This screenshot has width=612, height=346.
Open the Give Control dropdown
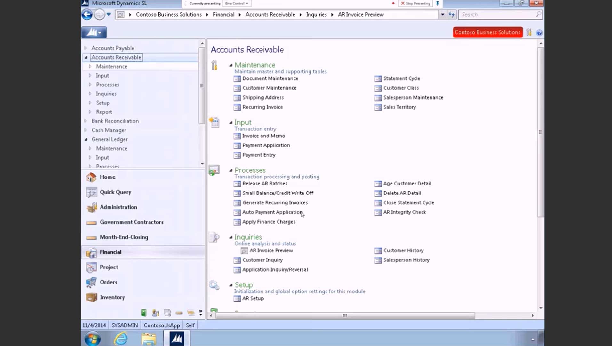(237, 3)
